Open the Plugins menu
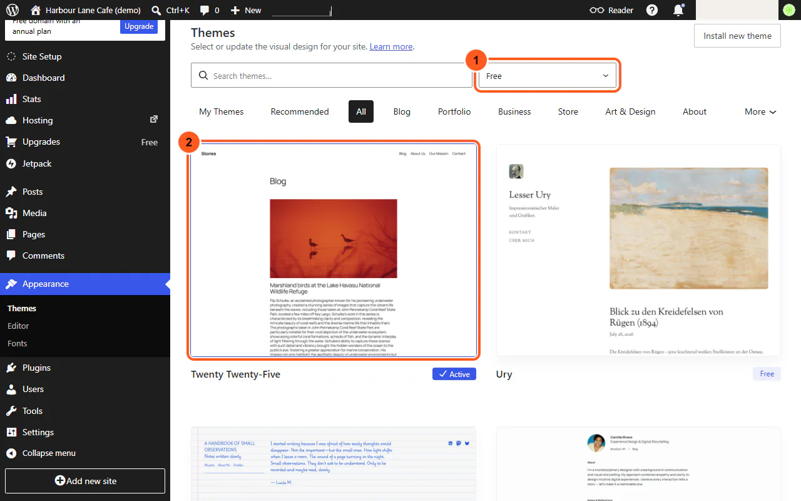This screenshot has width=801, height=501. [x=85, y=368]
